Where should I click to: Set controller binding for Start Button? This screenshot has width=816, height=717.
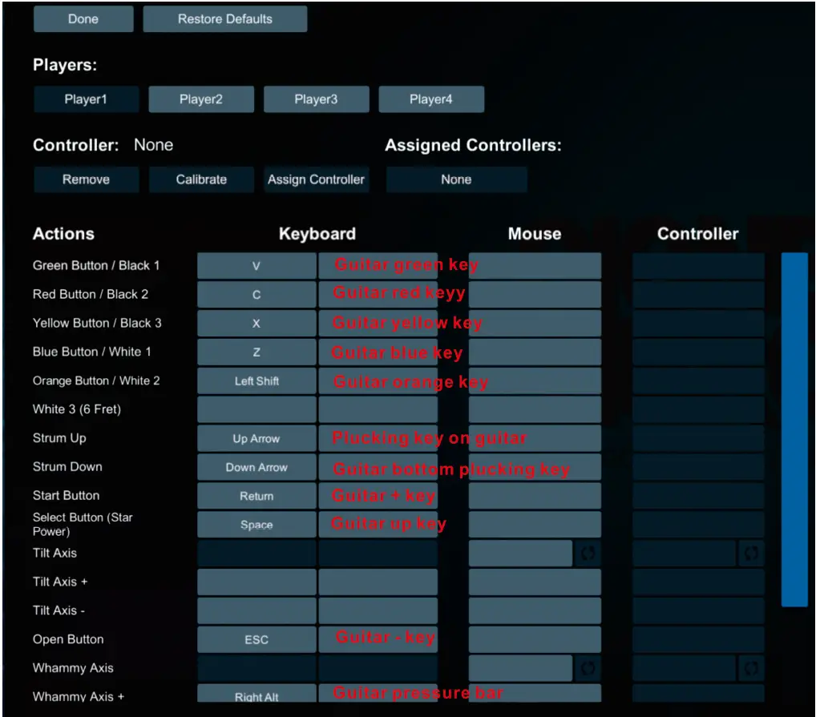698,496
